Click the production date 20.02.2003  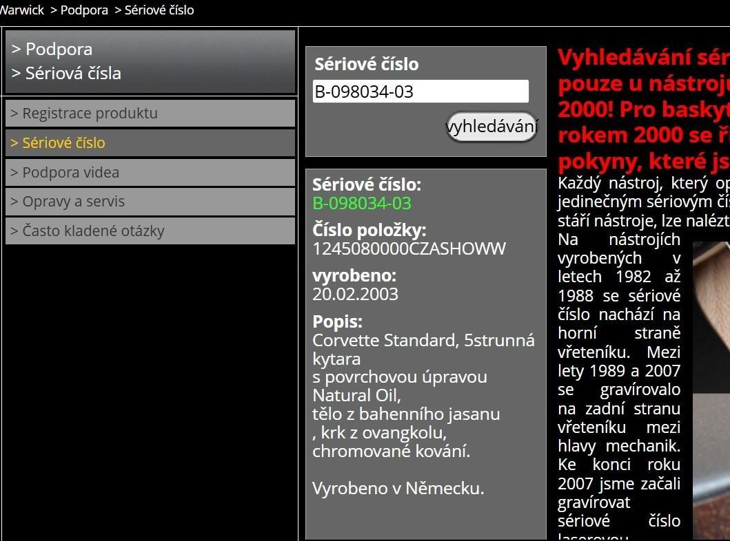pyautogui.click(x=355, y=295)
